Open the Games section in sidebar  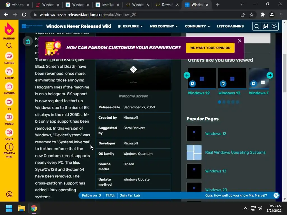click(x=9, y=59)
